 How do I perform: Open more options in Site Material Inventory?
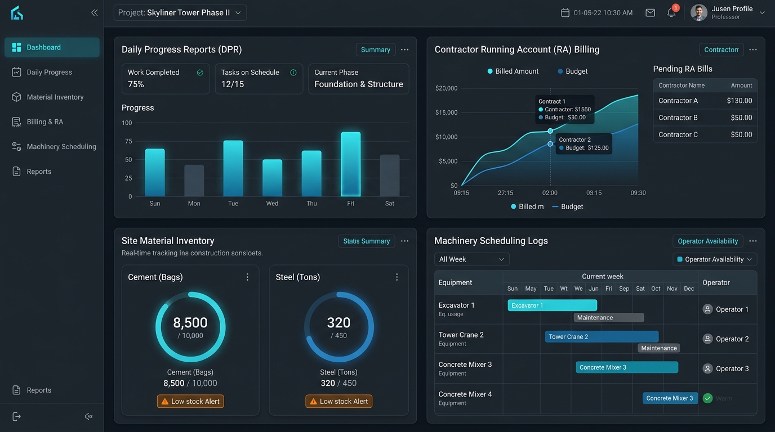coord(404,241)
